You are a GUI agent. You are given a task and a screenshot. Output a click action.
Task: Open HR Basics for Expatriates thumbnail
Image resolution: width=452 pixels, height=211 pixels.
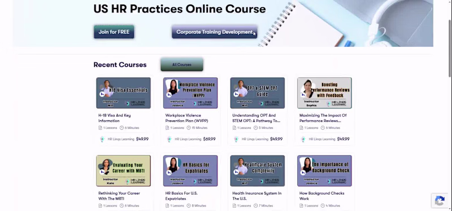[x=190, y=171]
